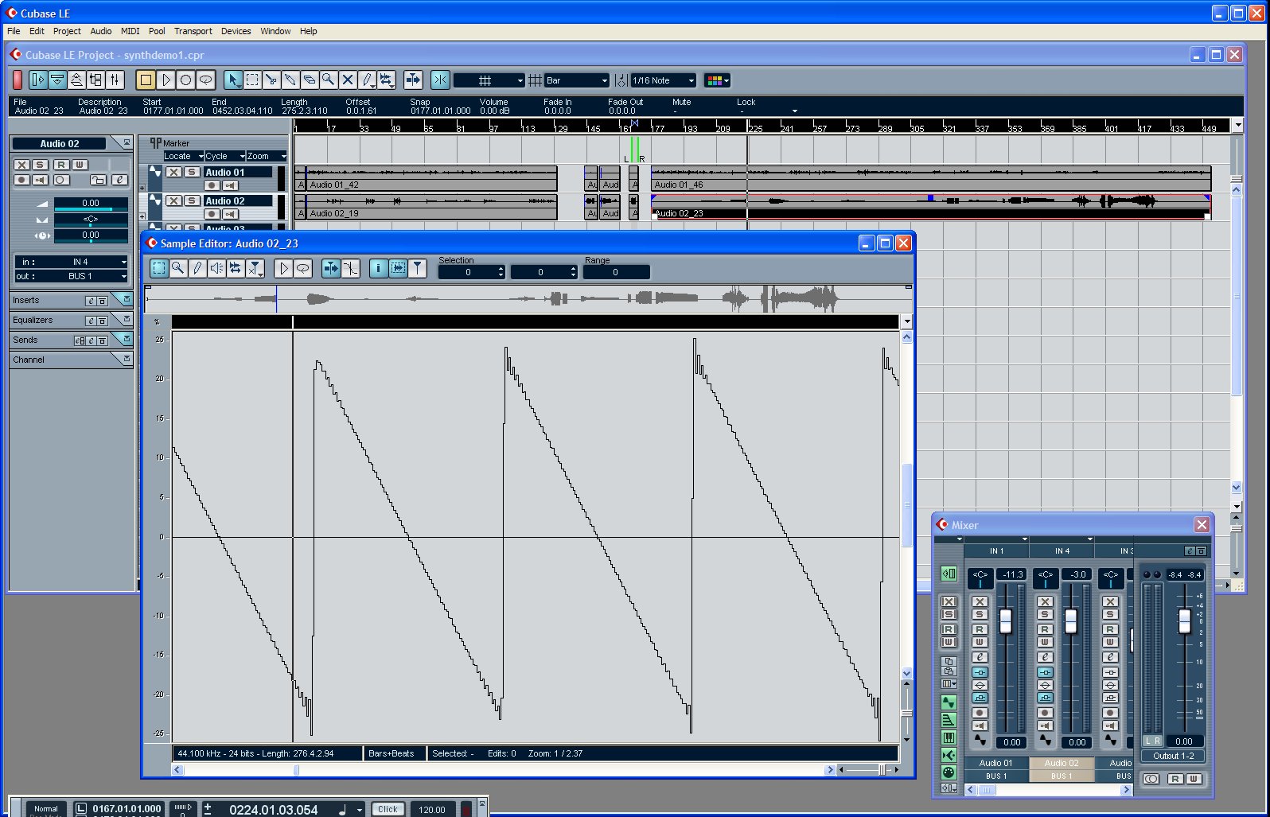Select Draw pencil tool in Sample Editor
This screenshot has height=817, width=1270.
[x=197, y=269]
